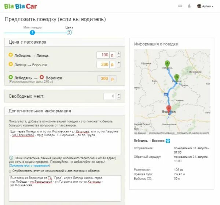The width and height of the screenshot is (220, 205).
Task: Increase Лебедянь → Липецк price with plus
Action: coord(119,53)
